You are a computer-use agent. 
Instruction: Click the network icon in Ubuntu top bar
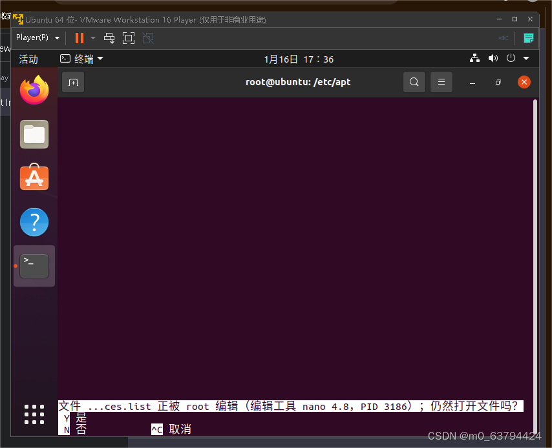[x=475, y=58]
